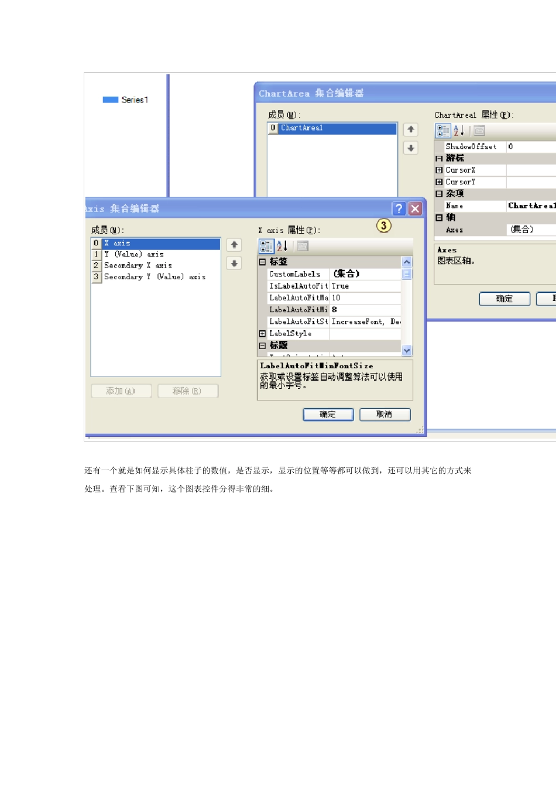
Task: Sort ChartArea1 properties alphabetically
Action: [459, 131]
